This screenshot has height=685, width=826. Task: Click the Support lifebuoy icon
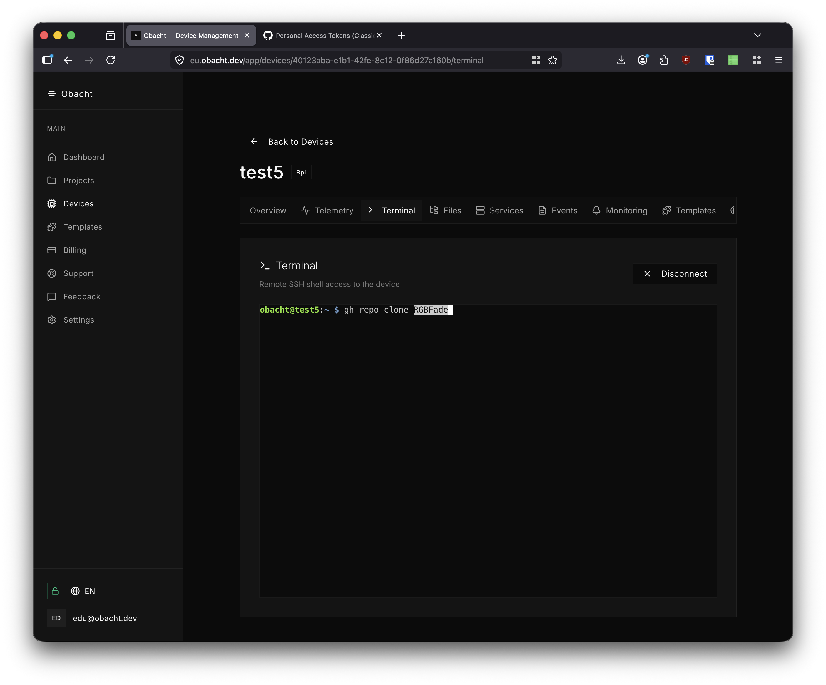51,273
